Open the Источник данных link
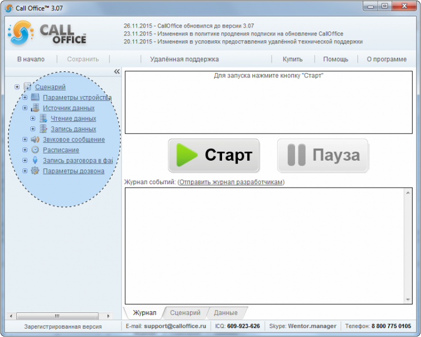Viewport: 421px width, 337px height. (69, 108)
